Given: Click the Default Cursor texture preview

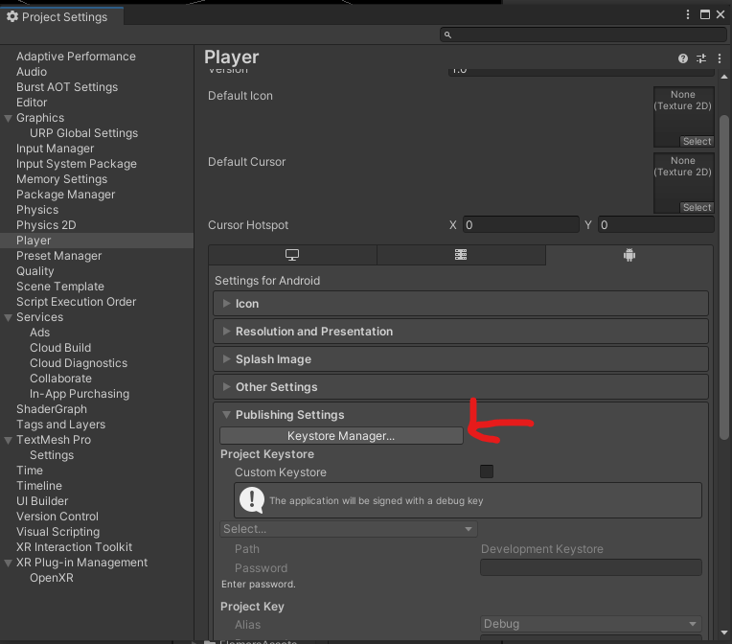Looking at the screenshot, I should [684, 183].
